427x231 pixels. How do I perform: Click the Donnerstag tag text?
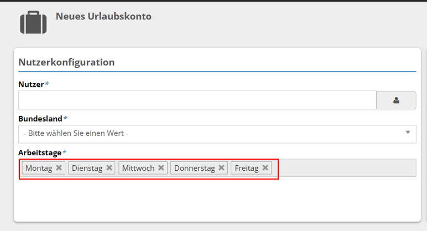(x=195, y=168)
